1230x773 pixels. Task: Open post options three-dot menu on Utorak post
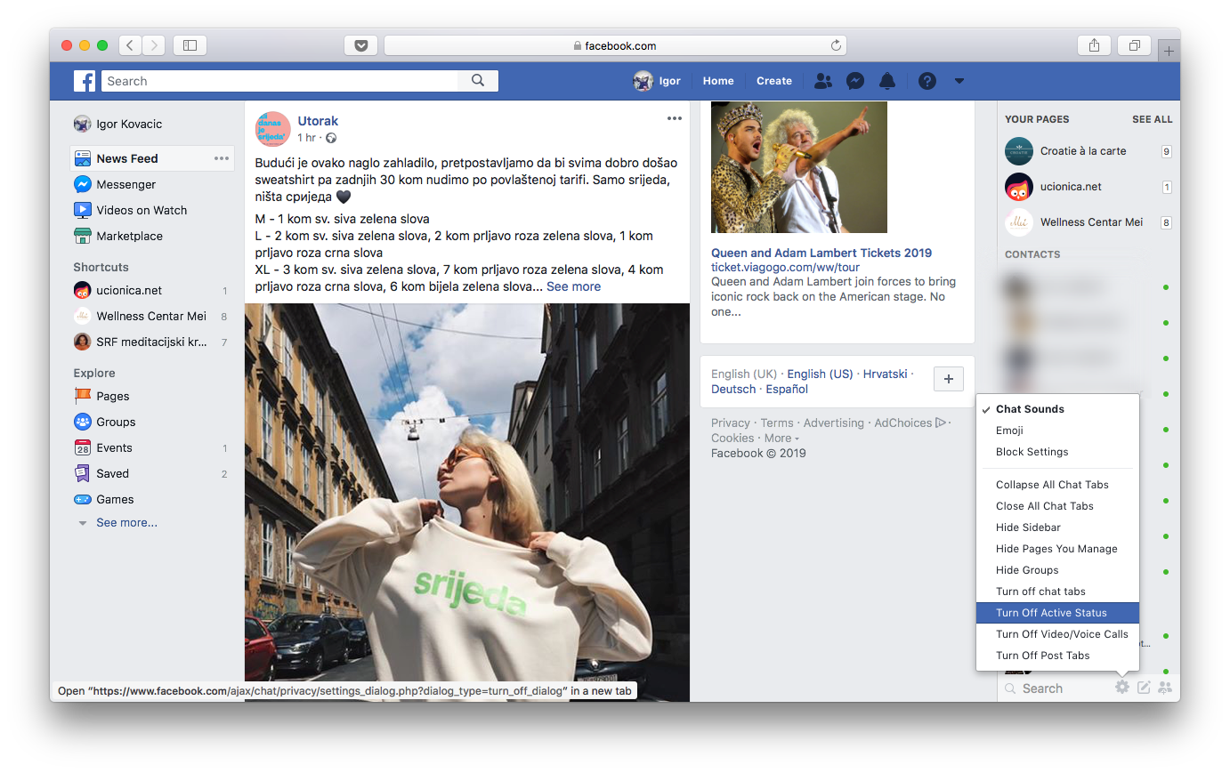[675, 118]
